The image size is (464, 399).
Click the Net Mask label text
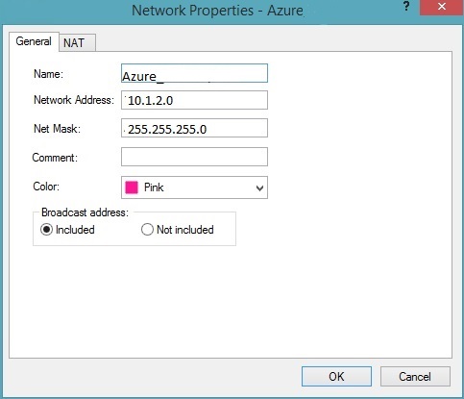coord(57,129)
